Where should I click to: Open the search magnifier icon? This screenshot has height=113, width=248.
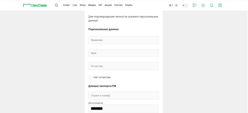pyautogui.click(x=57, y=5)
